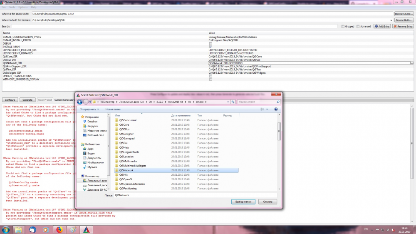This screenshot has height=234, width=416.
Task: Click msvc2015_64 breadcrumb segment
Action: click(x=176, y=102)
